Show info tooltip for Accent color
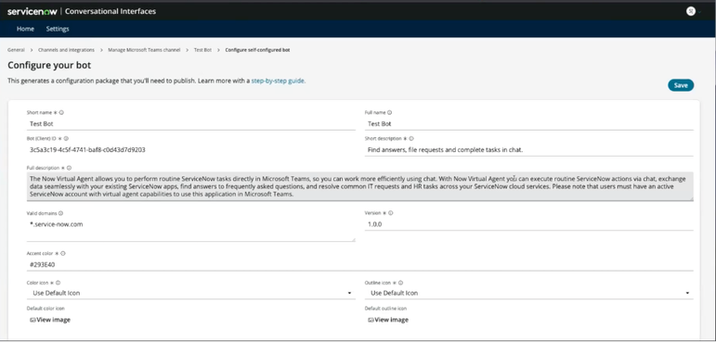Image resolution: width=716 pixels, height=342 pixels. click(63, 253)
